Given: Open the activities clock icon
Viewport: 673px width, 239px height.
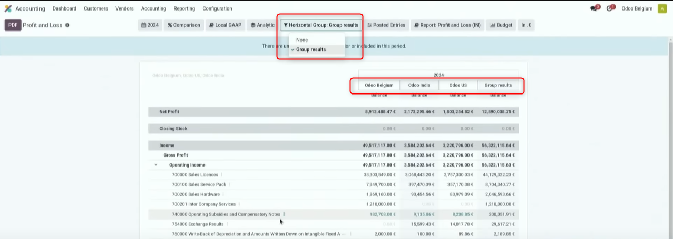Looking at the screenshot, I should tap(610, 8).
